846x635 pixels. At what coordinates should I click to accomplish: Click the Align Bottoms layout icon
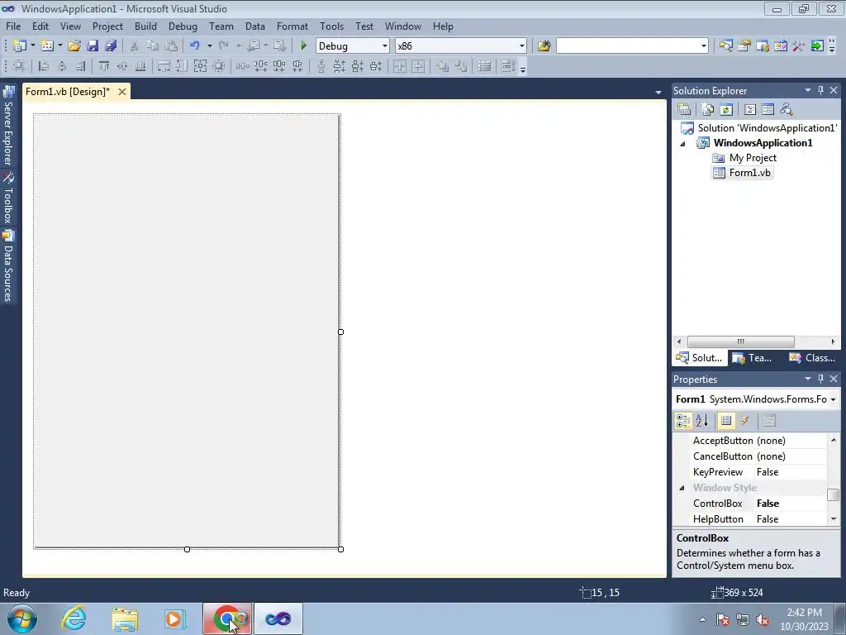140,66
